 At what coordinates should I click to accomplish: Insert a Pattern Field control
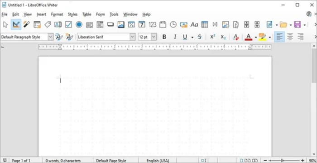click(163, 24)
